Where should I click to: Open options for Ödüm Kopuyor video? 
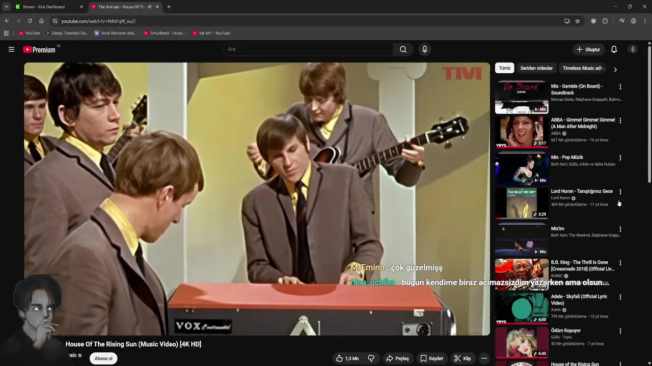(x=620, y=331)
